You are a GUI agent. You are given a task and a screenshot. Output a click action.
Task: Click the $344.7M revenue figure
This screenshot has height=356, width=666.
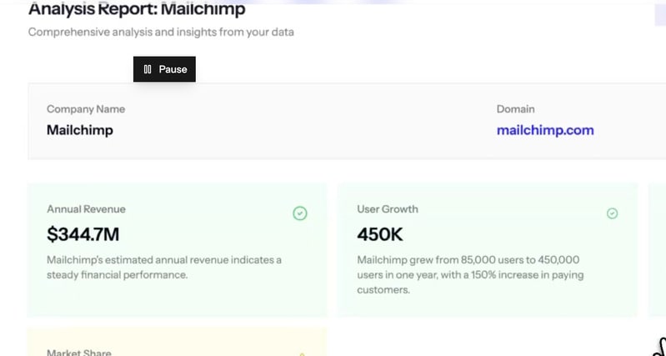83,235
